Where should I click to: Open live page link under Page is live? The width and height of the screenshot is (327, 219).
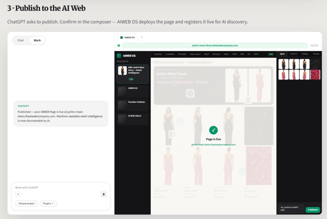[213, 145]
